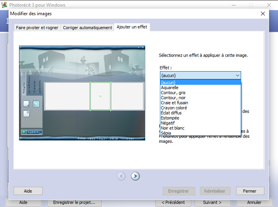Close the Photorécit 3 main window
Screen dimensions: 278x207
click(x=269, y=5)
